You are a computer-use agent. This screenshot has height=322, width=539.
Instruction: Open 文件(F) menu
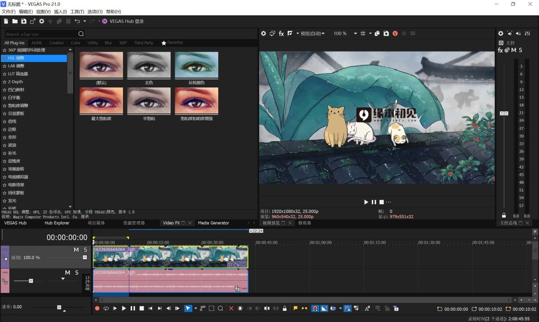(x=9, y=12)
